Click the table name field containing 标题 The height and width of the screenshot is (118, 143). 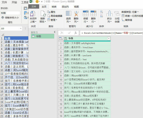click(11, 13)
